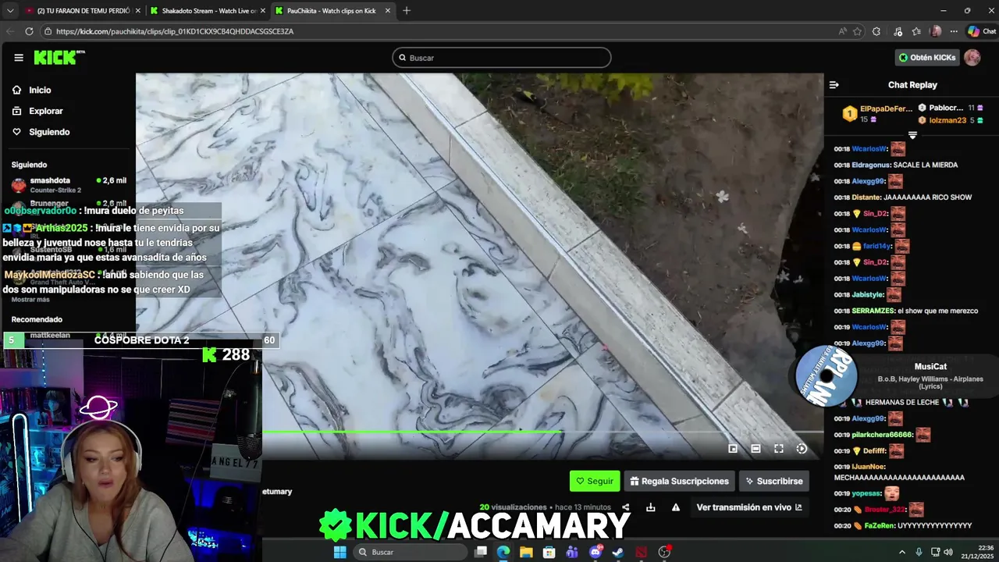The height and width of the screenshot is (562, 999).
Task: Click chat username FaZeRen
Action: pyautogui.click(x=879, y=526)
